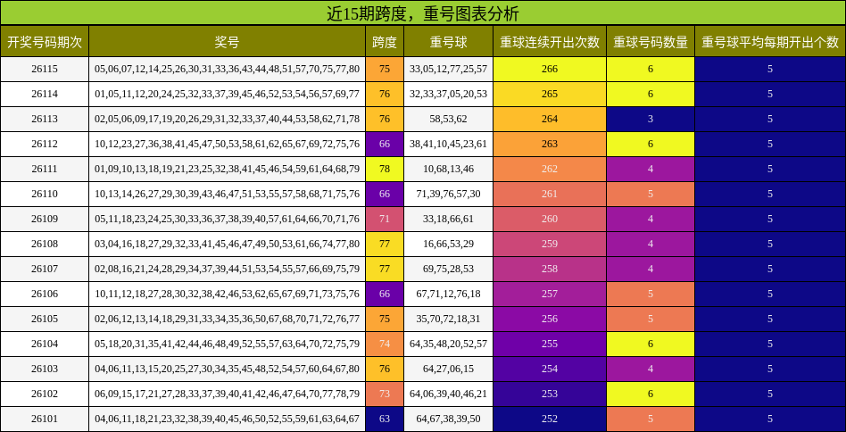
Task: Click period number 26113
Action: point(45,119)
